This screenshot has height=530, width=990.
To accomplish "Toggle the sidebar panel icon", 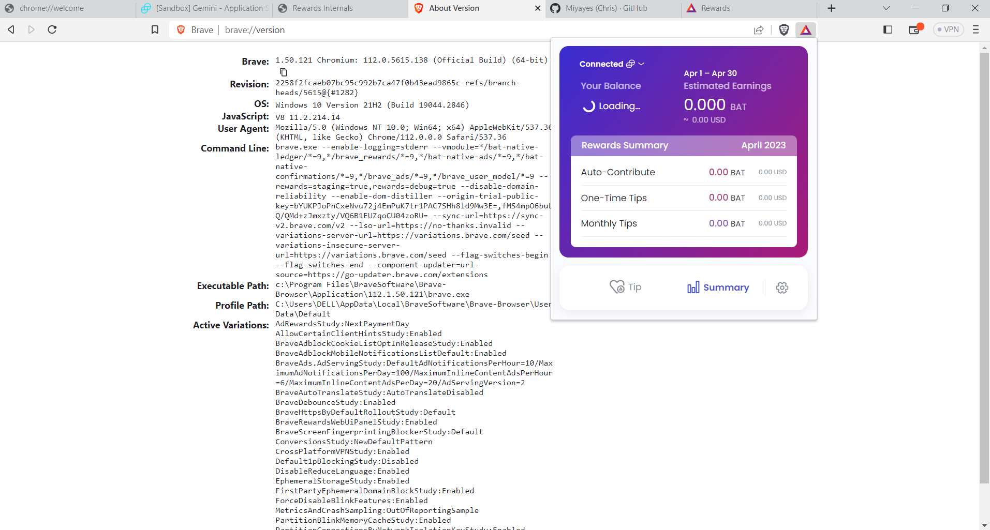I will [888, 29].
